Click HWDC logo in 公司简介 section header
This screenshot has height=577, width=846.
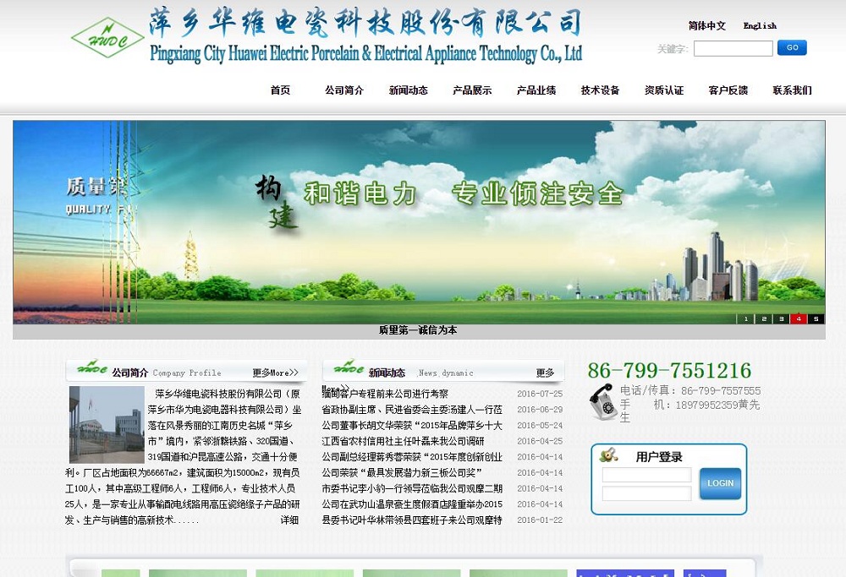tap(91, 368)
